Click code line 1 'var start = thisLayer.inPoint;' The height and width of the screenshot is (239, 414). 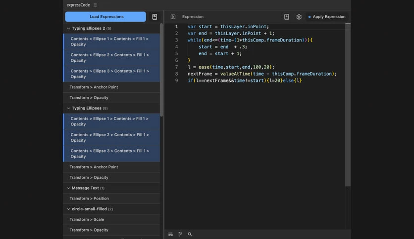click(x=228, y=27)
